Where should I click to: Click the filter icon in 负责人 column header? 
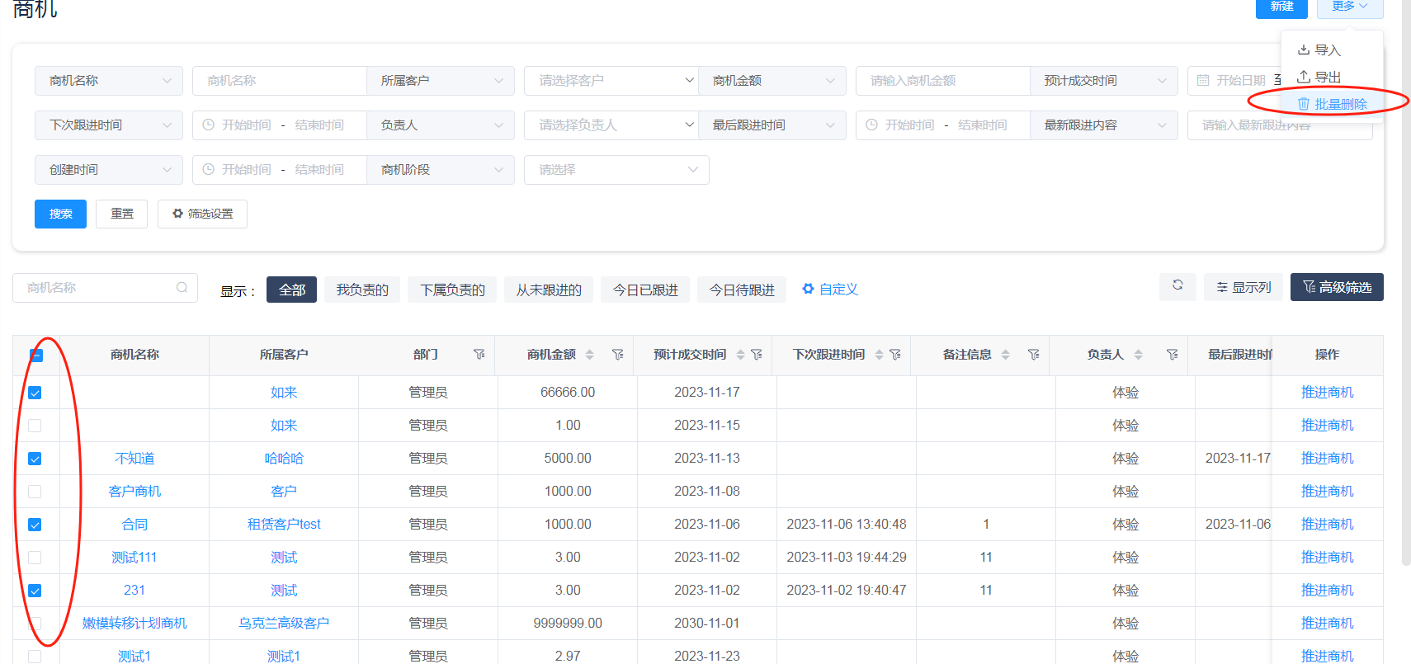click(1172, 355)
